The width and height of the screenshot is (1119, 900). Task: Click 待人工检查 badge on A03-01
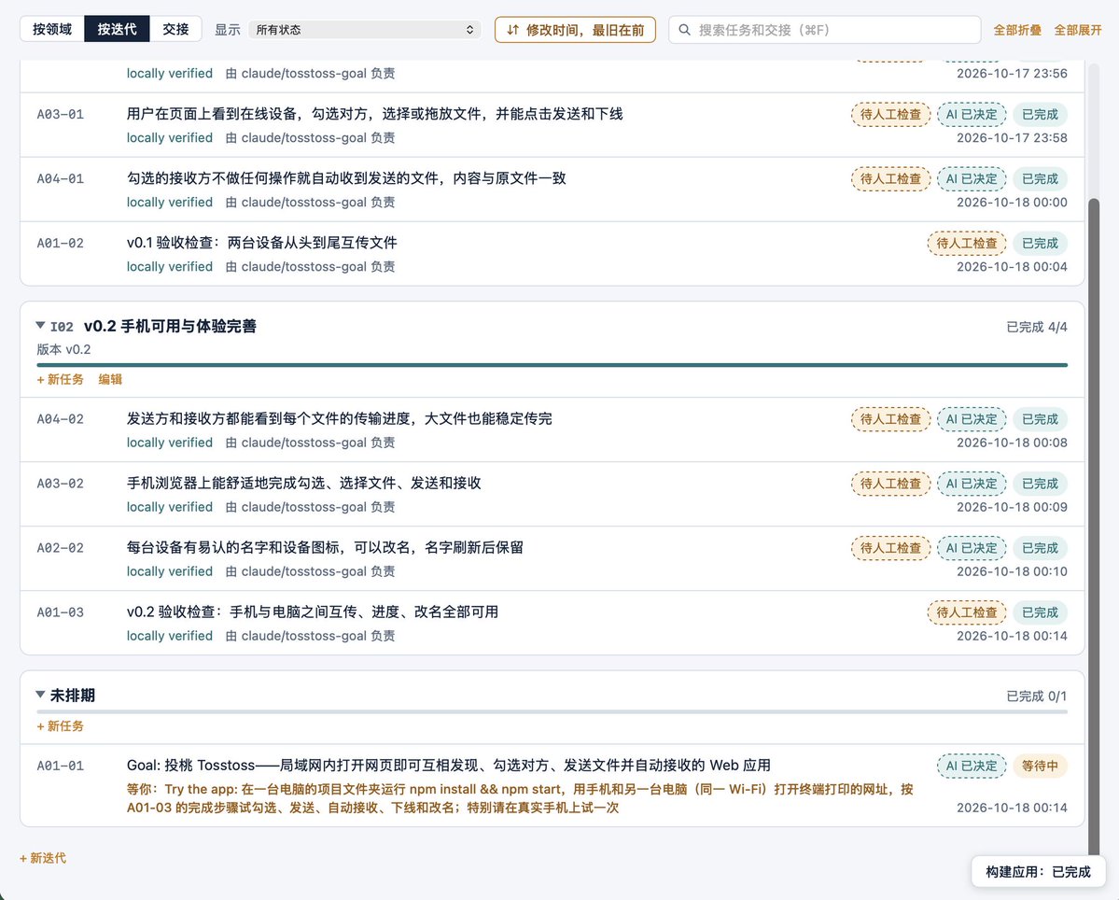point(890,114)
